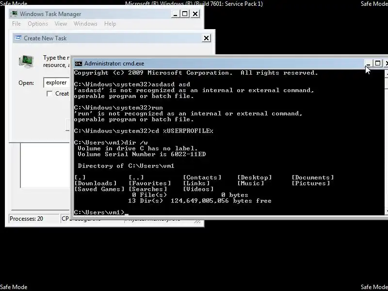Click the [Documents] directory entry in cmd
388x291 pixels.
(313, 178)
